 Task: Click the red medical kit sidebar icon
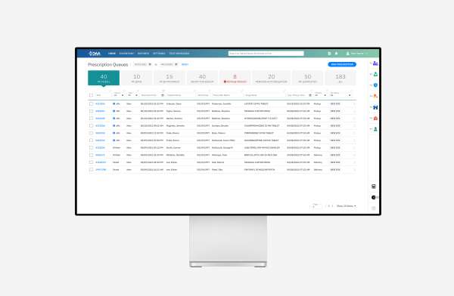point(375,118)
